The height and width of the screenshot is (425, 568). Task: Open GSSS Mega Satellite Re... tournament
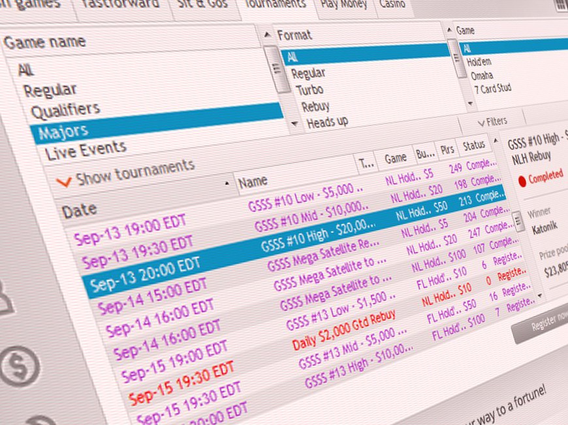tap(323, 255)
